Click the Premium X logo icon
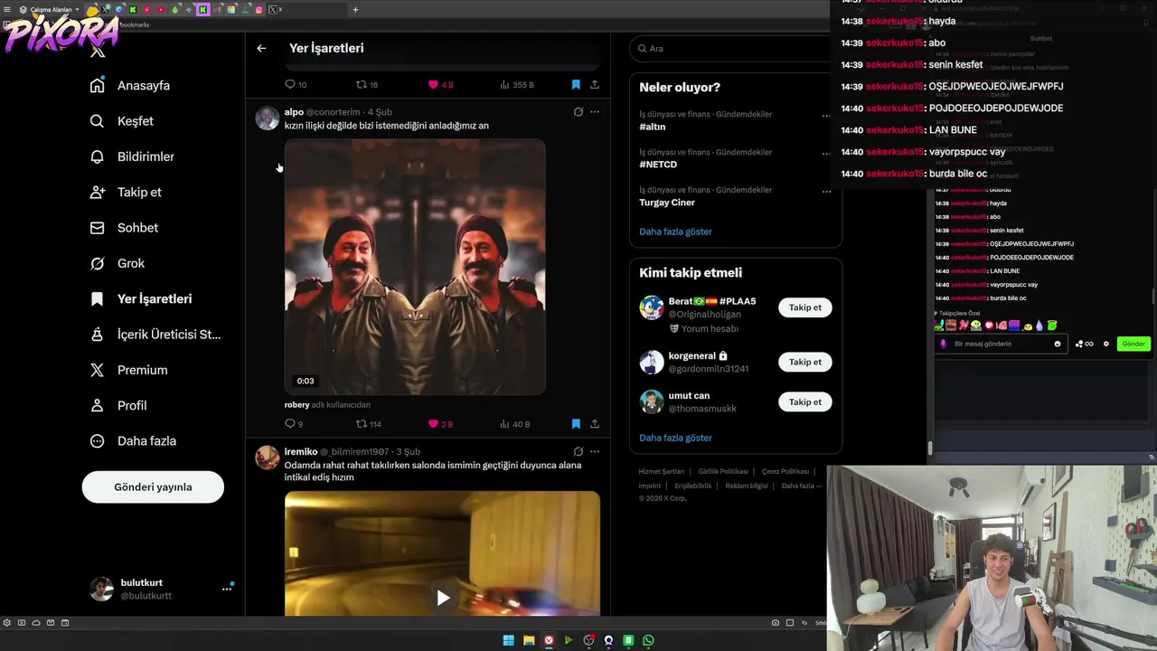Screen dimensions: 1157x651 click(x=97, y=370)
